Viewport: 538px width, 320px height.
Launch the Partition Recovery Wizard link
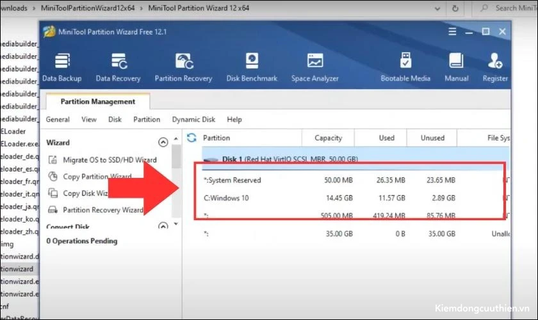103,209
